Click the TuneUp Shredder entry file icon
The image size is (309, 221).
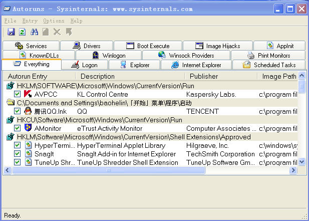click(x=29, y=162)
